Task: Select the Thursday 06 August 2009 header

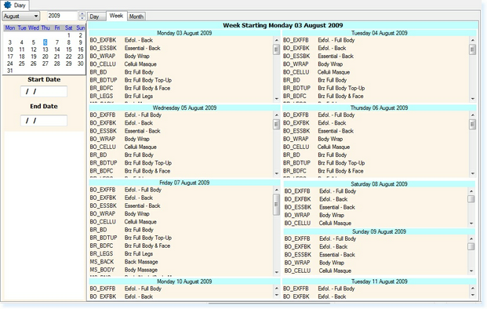Action: pyautogui.click(x=380, y=107)
